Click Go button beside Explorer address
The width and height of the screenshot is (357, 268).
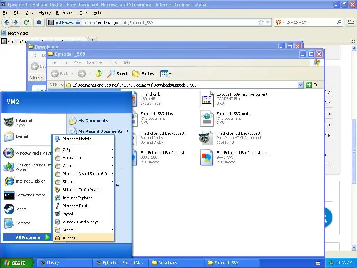(312, 85)
